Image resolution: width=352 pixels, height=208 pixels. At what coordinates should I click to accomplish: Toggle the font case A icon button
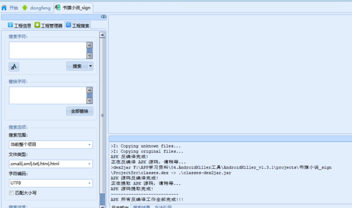pyautogui.click(x=14, y=67)
